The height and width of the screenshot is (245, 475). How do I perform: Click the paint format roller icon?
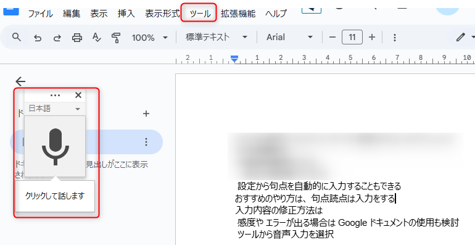coord(116,38)
